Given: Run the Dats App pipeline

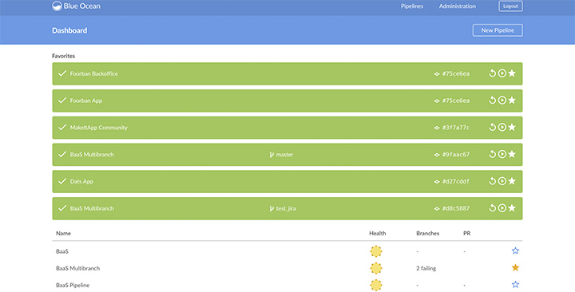Looking at the screenshot, I should click(x=502, y=181).
